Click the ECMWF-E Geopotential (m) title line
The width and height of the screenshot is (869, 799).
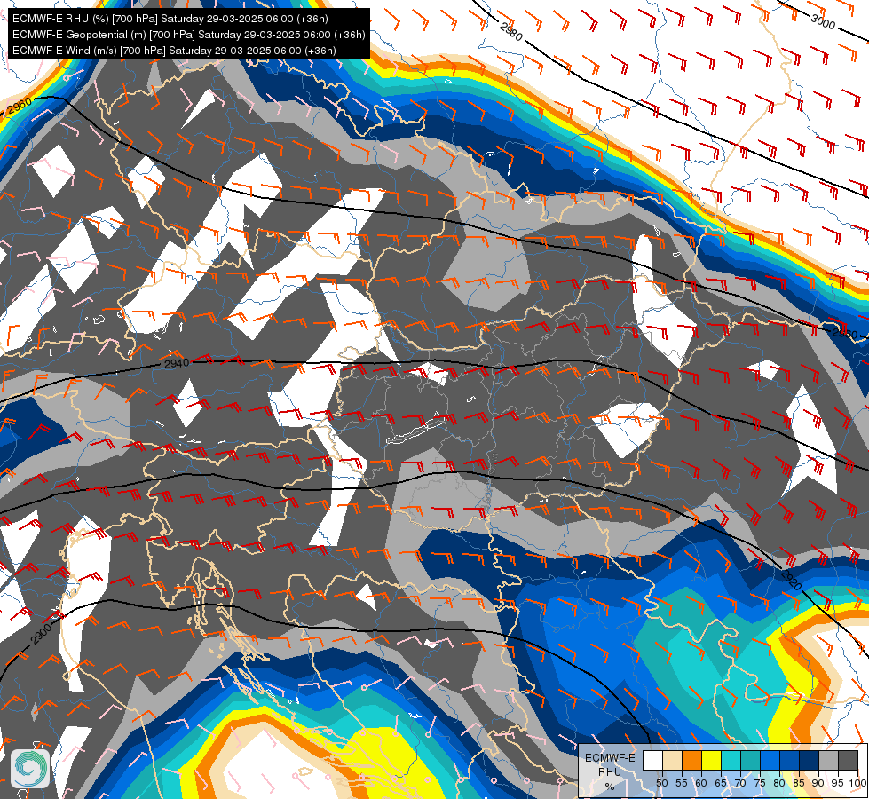click(188, 35)
